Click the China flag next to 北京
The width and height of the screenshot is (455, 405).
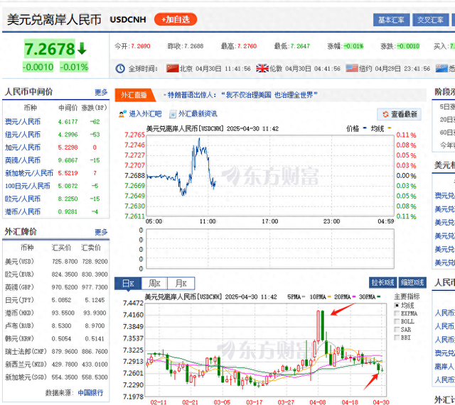click(172, 68)
